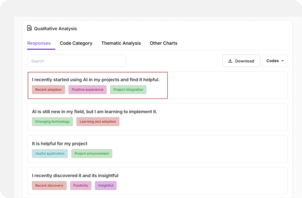The width and height of the screenshot is (302, 198).
Task: Select the Recent adoption code tag
Action: (x=48, y=90)
